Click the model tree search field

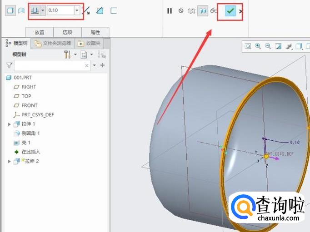pos(52,65)
